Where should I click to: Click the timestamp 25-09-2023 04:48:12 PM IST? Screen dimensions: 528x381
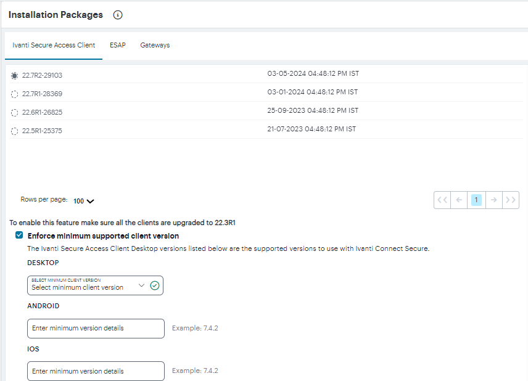pos(313,110)
